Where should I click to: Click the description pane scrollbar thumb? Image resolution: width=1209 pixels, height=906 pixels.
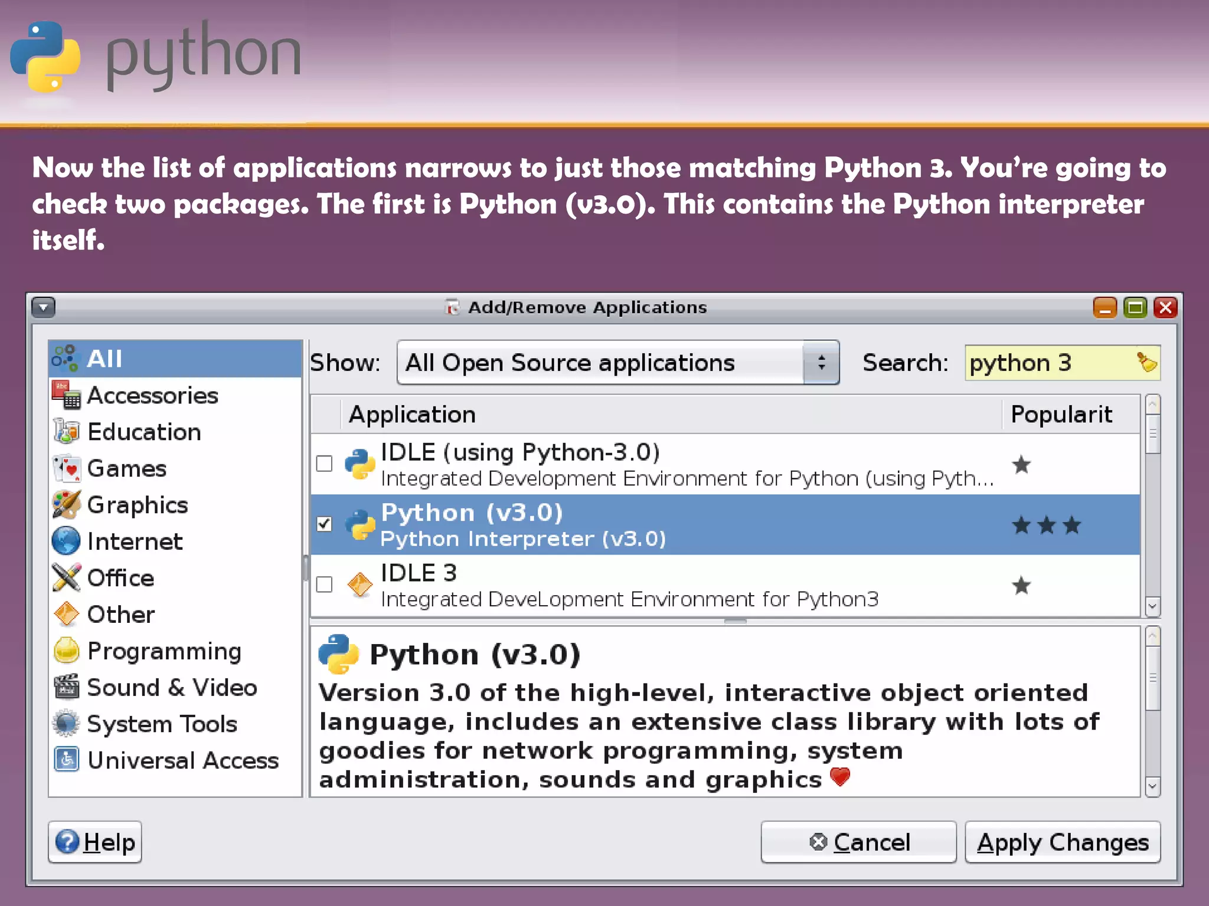(x=1152, y=678)
